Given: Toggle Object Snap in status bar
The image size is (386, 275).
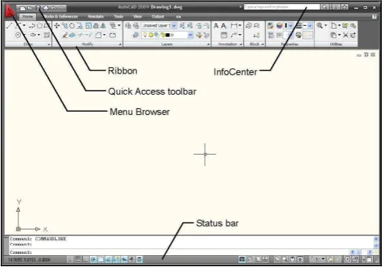Looking at the screenshot, I should pos(101,259).
